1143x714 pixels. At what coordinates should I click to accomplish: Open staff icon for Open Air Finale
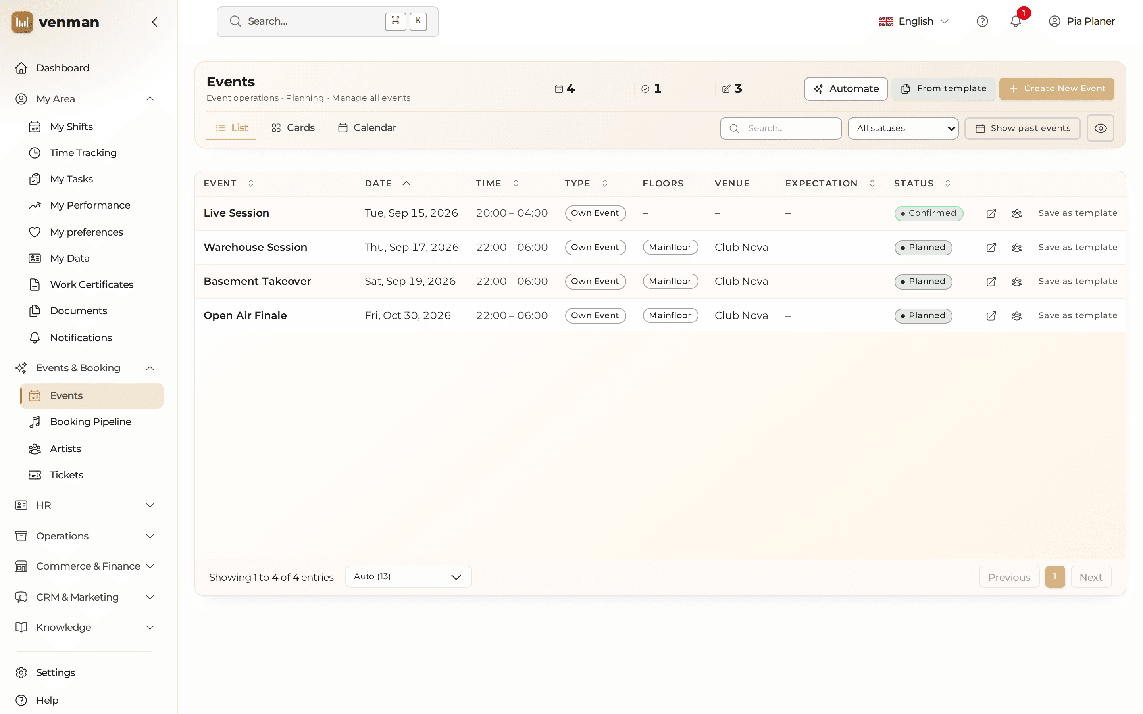tap(1016, 315)
